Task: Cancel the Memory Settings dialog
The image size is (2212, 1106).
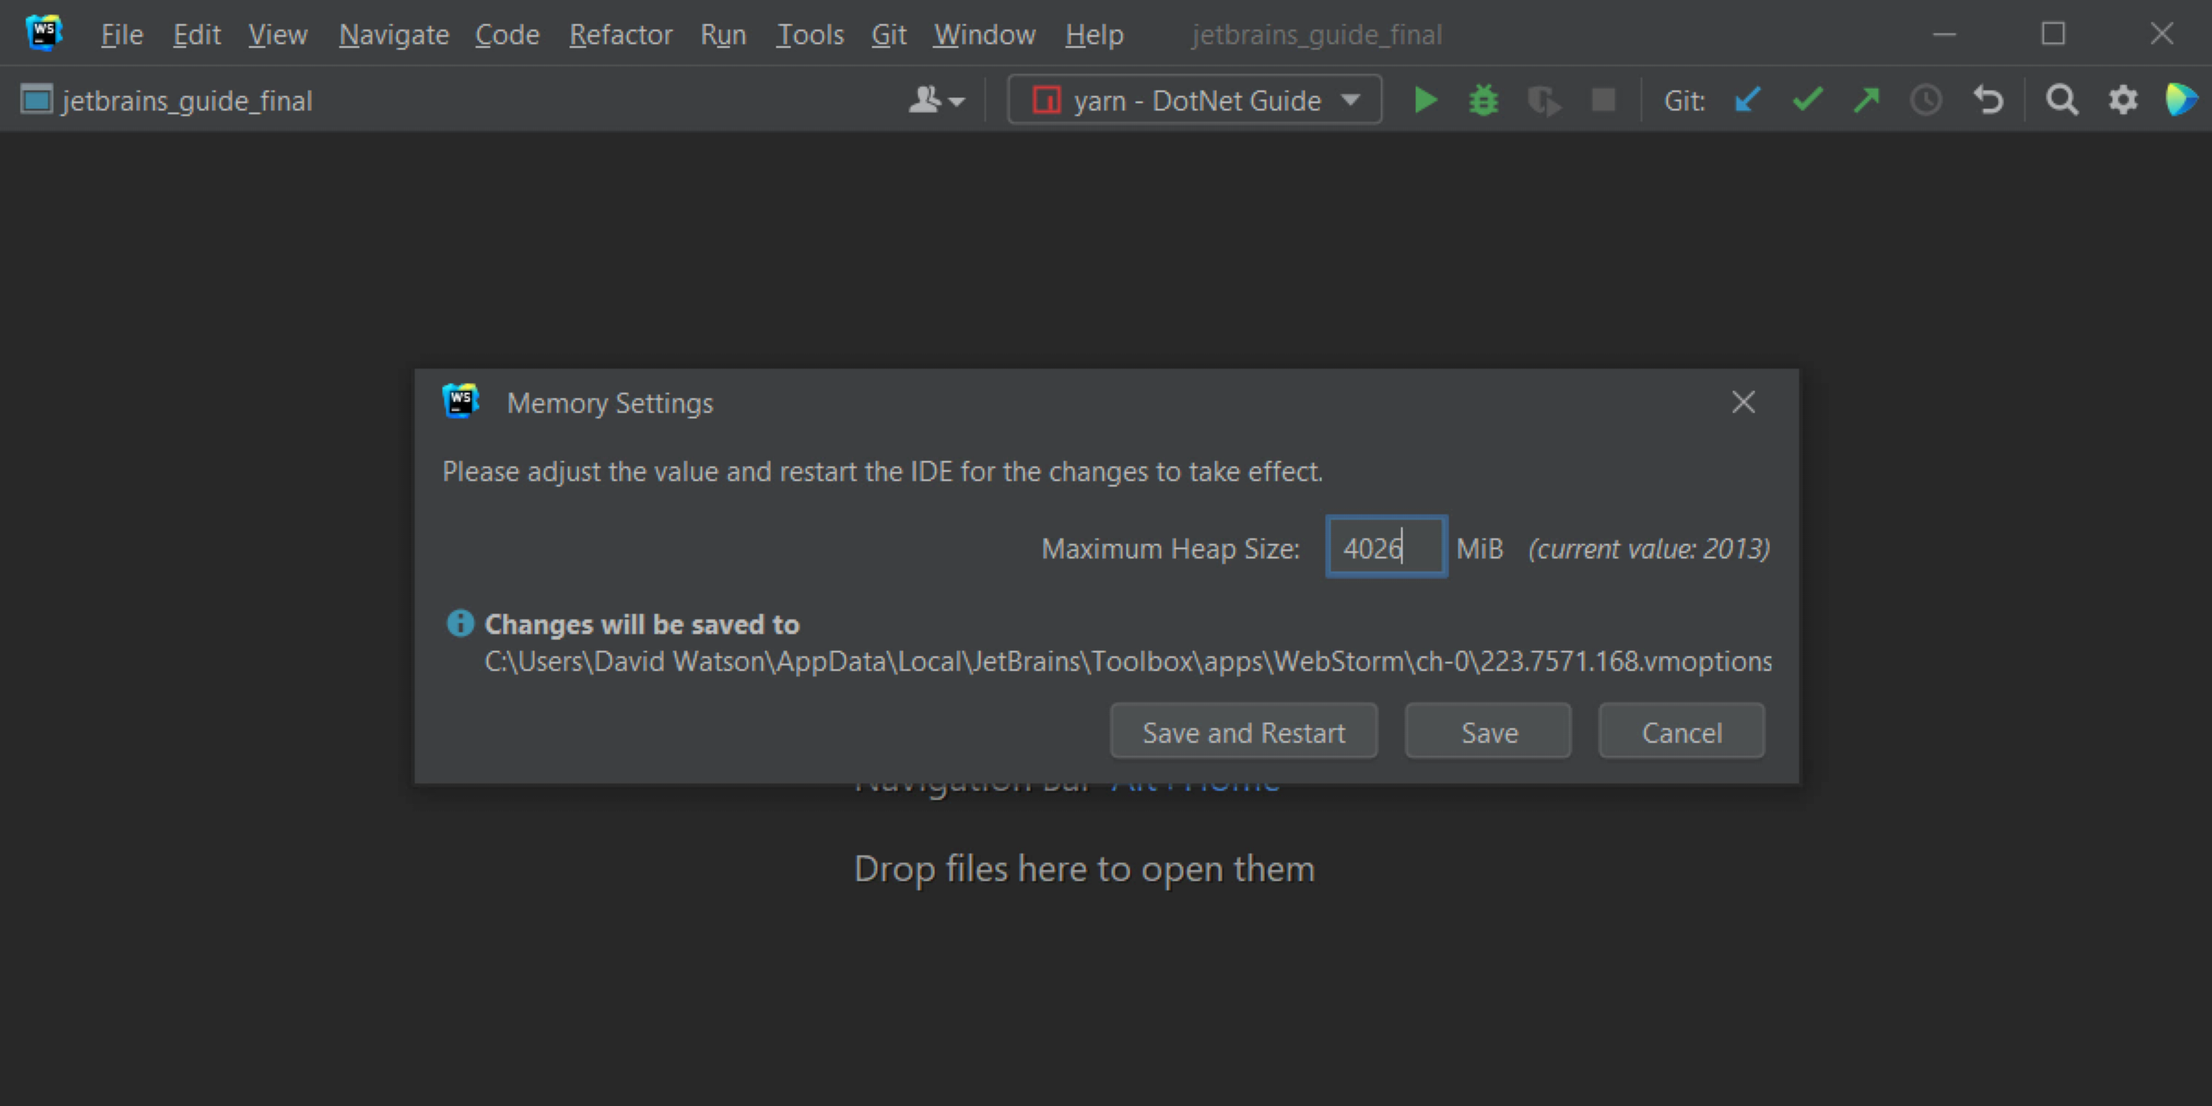Action: click(1681, 731)
